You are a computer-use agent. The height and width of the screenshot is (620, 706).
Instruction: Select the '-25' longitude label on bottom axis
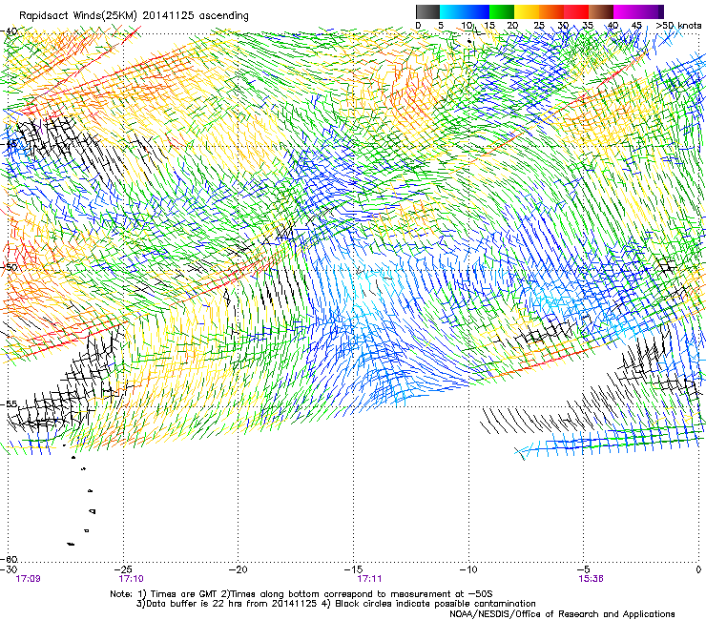coord(124,569)
